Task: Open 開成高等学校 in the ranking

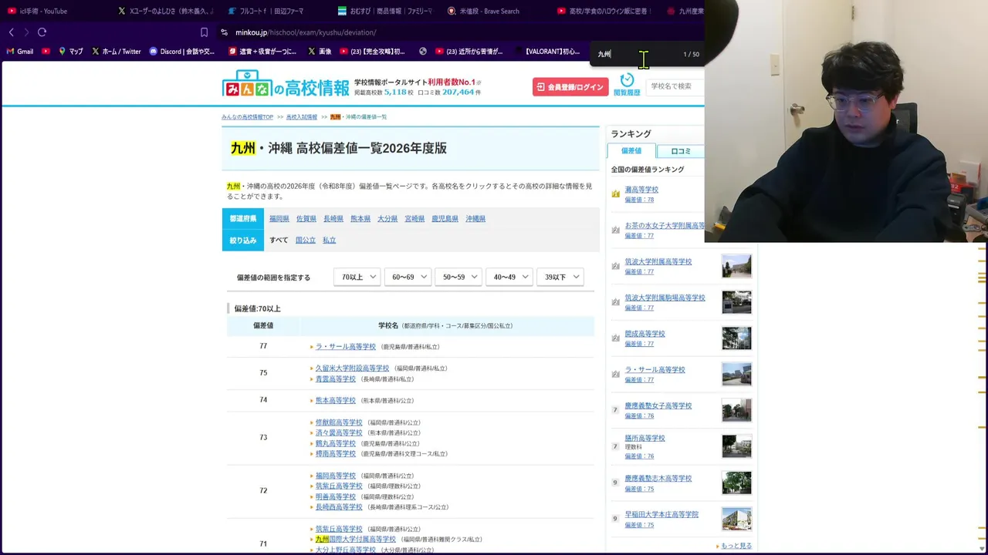Action: tap(645, 334)
